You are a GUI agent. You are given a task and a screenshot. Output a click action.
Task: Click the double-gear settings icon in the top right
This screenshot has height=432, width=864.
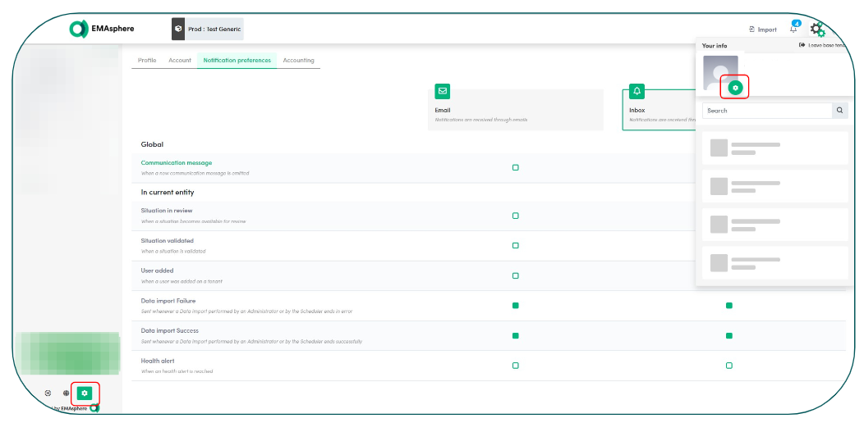[x=817, y=30]
